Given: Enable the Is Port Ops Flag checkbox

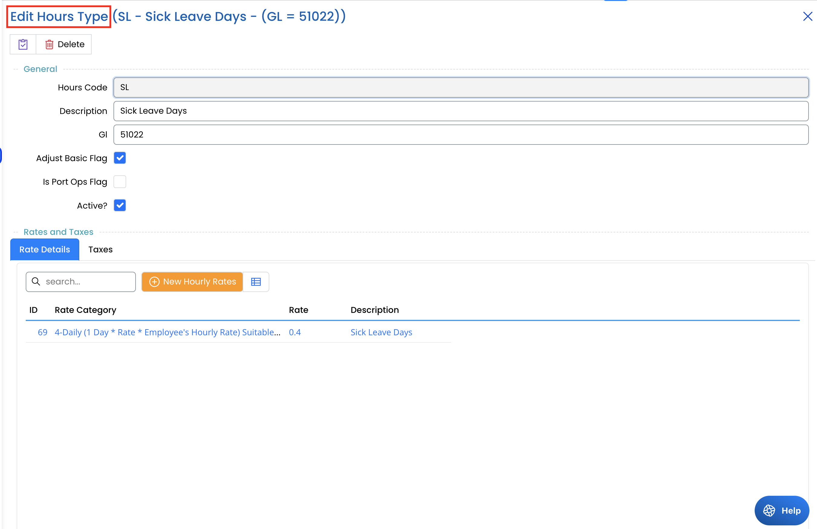Looking at the screenshot, I should [120, 182].
